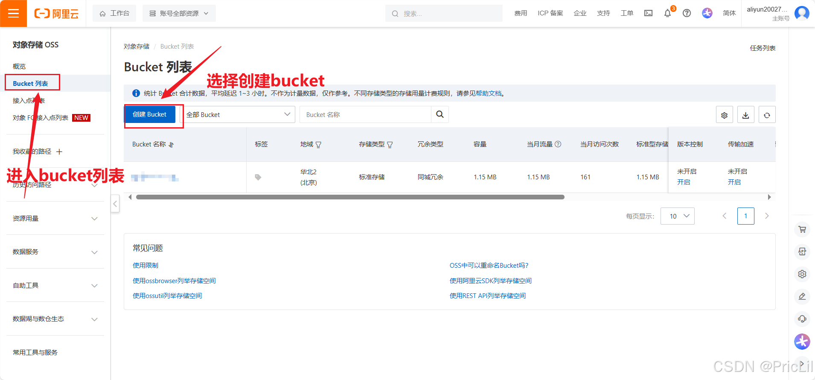The image size is (815, 380).
Task: Open 费用 in top navigation
Action: [x=521, y=13]
